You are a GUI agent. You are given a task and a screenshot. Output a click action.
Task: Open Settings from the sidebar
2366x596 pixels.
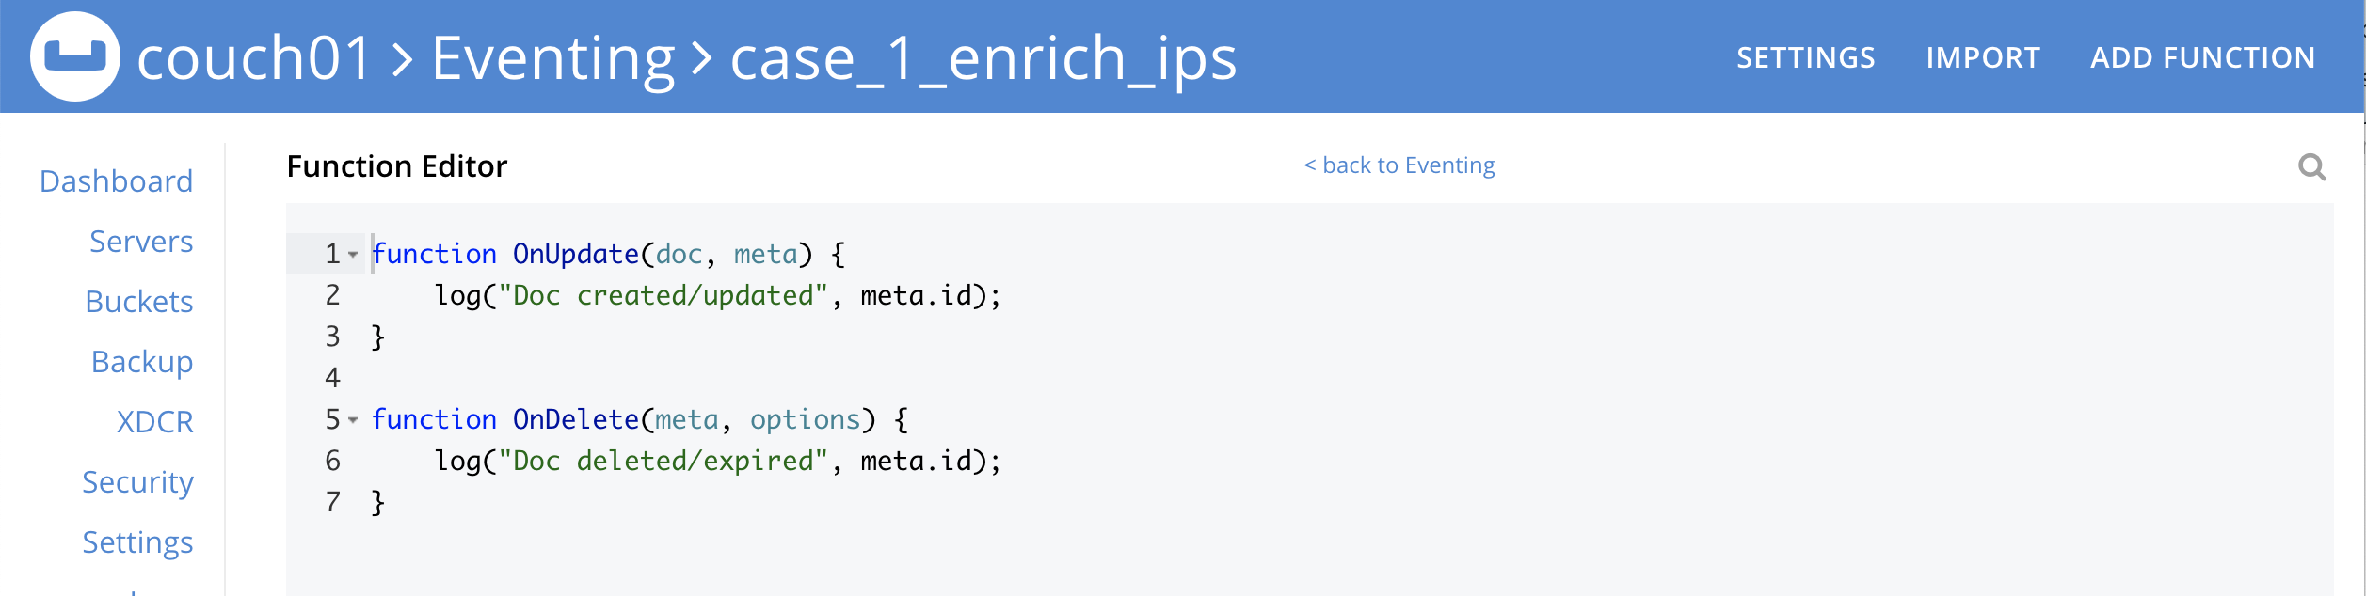[137, 541]
